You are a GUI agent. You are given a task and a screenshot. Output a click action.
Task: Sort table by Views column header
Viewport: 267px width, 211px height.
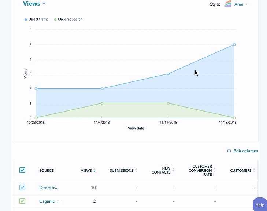[86, 170]
